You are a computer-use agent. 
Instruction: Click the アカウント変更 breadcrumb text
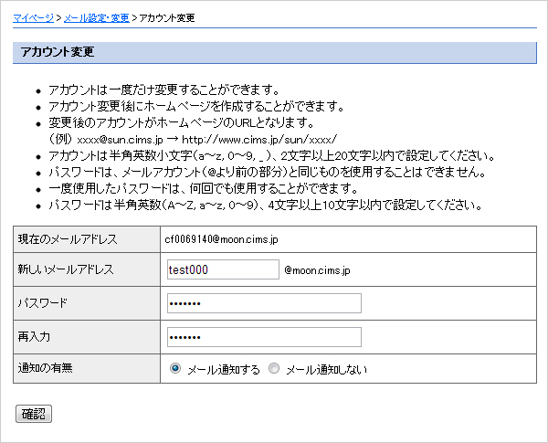[x=166, y=17]
